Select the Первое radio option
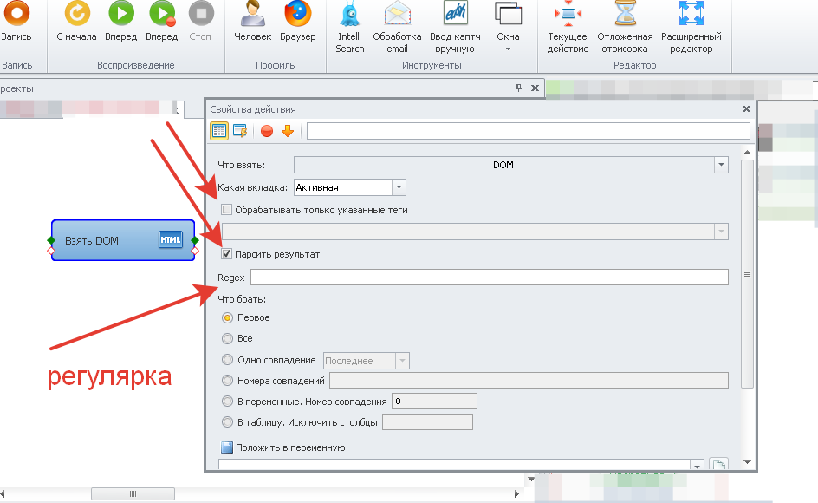This screenshot has width=818, height=503. [227, 317]
